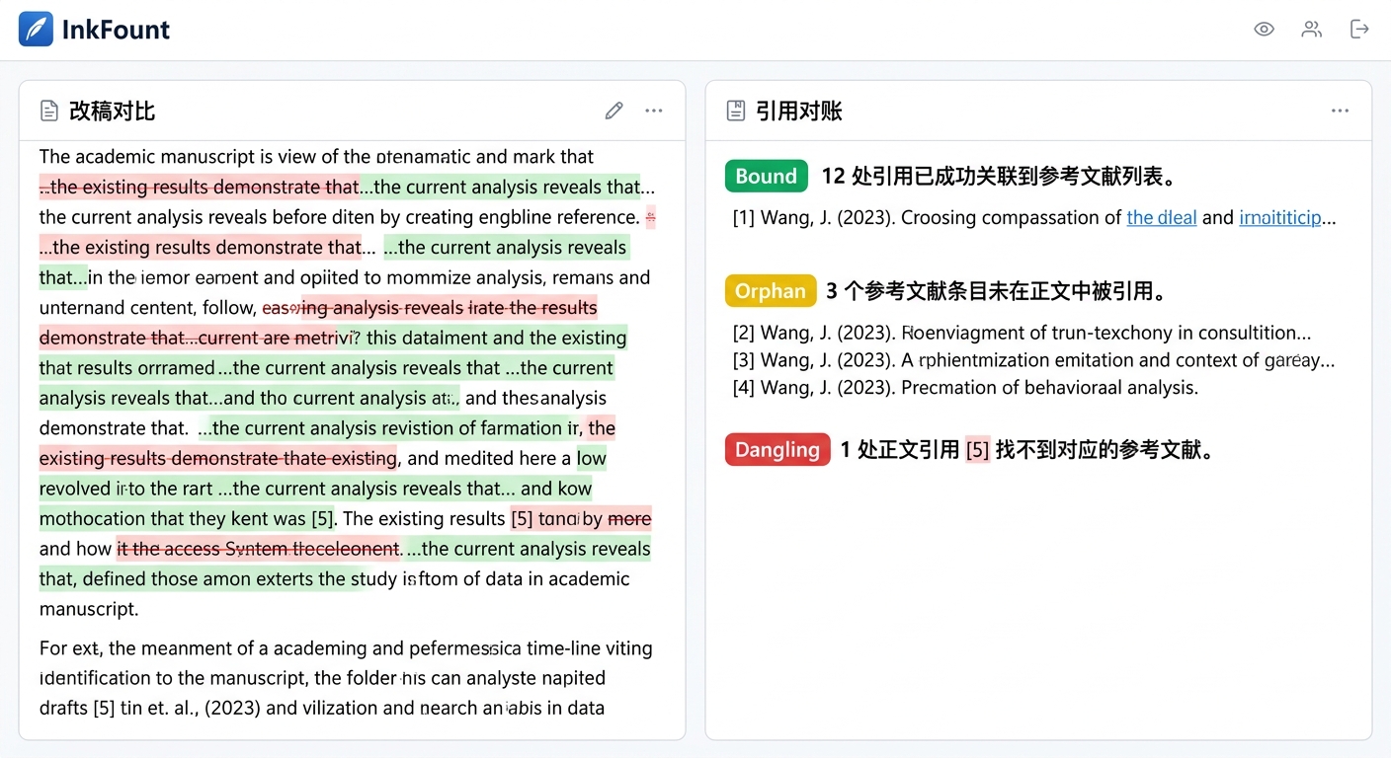Select orphan reference [3] Wang, J. entry
The height and width of the screenshot is (758, 1391).
tap(1033, 360)
